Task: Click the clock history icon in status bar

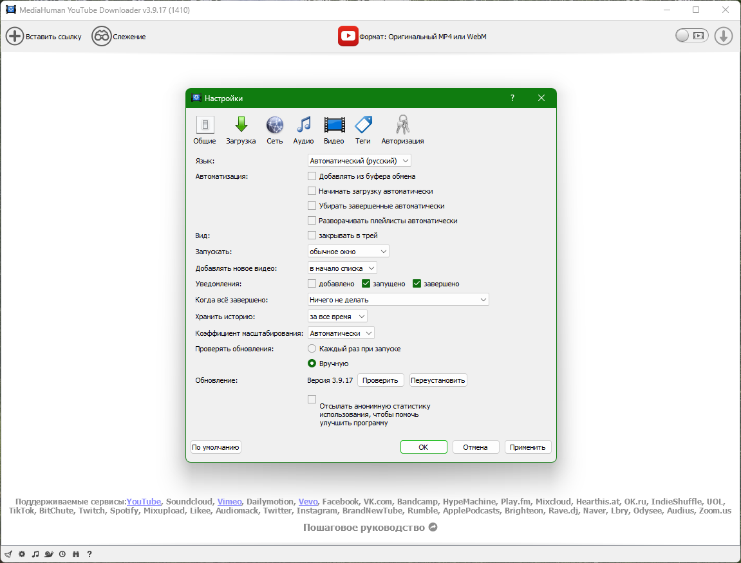Action: tap(62, 554)
